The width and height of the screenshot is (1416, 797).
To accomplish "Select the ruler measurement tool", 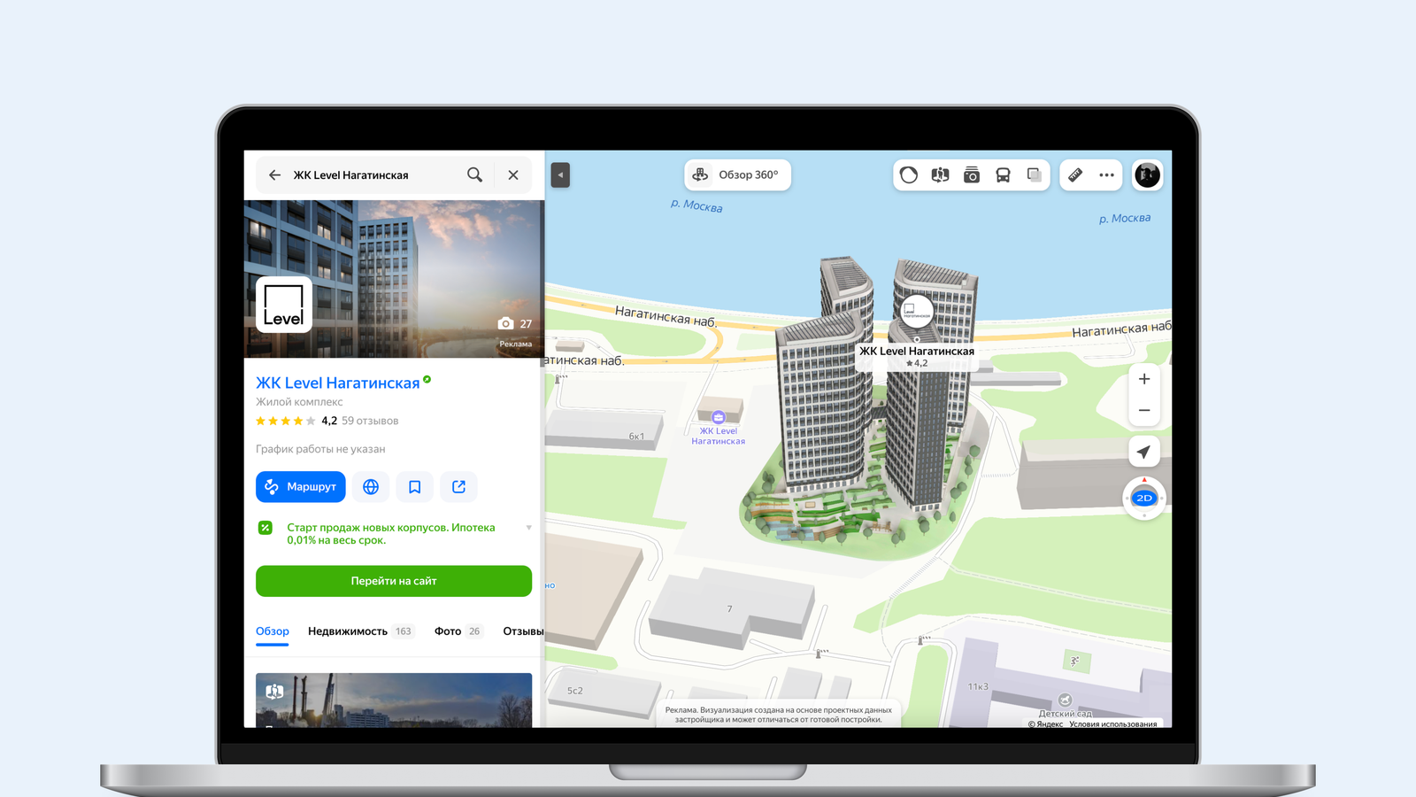I will tap(1075, 175).
